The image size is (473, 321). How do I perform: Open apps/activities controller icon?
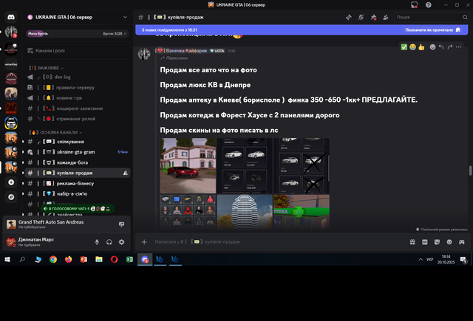461,242
